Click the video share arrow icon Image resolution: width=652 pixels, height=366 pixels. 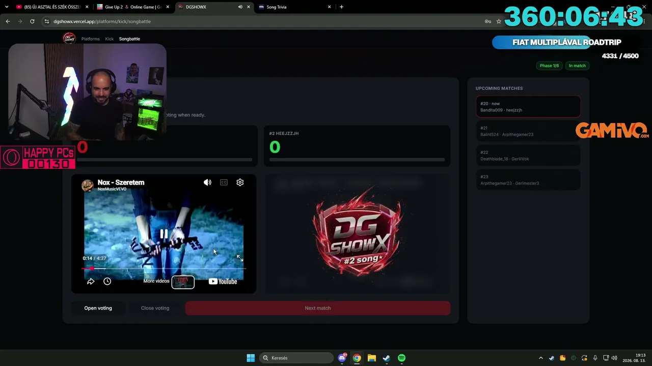[x=91, y=281]
